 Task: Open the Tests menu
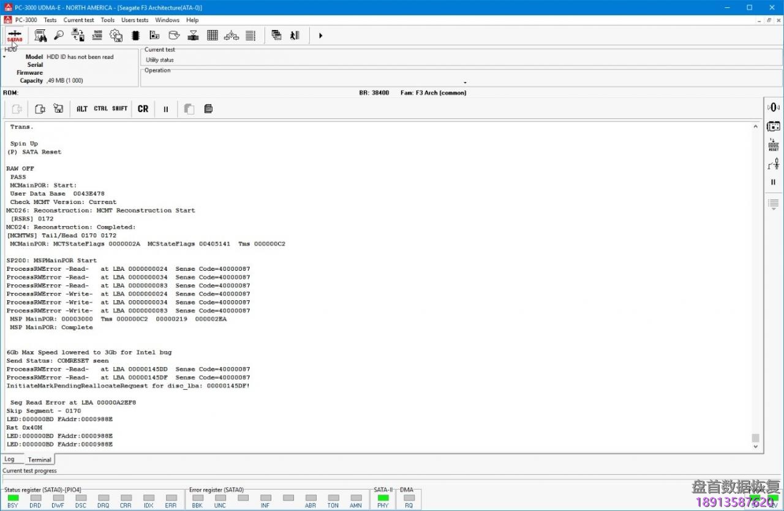(x=50, y=20)
